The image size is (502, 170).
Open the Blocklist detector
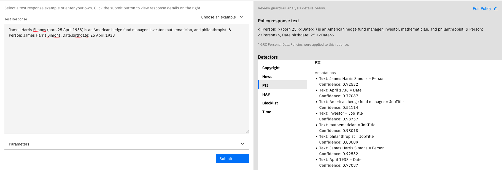pos(270,103)
